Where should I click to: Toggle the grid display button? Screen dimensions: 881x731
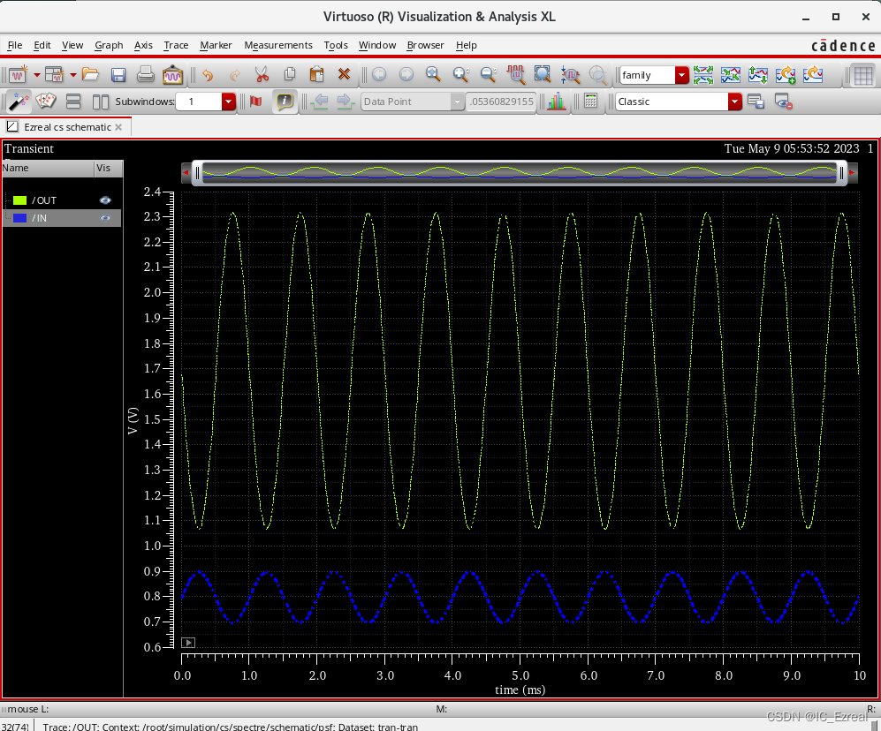pyautogui.click(x=862, y=75)
